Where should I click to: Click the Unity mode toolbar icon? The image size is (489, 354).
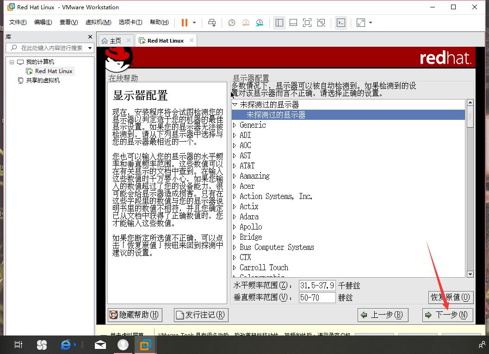point(321,23)
